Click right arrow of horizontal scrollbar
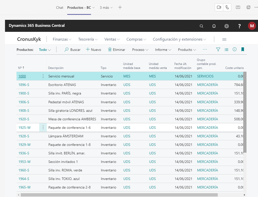The width and height of the screenshot is (258, 197). (x=244, y=195)
